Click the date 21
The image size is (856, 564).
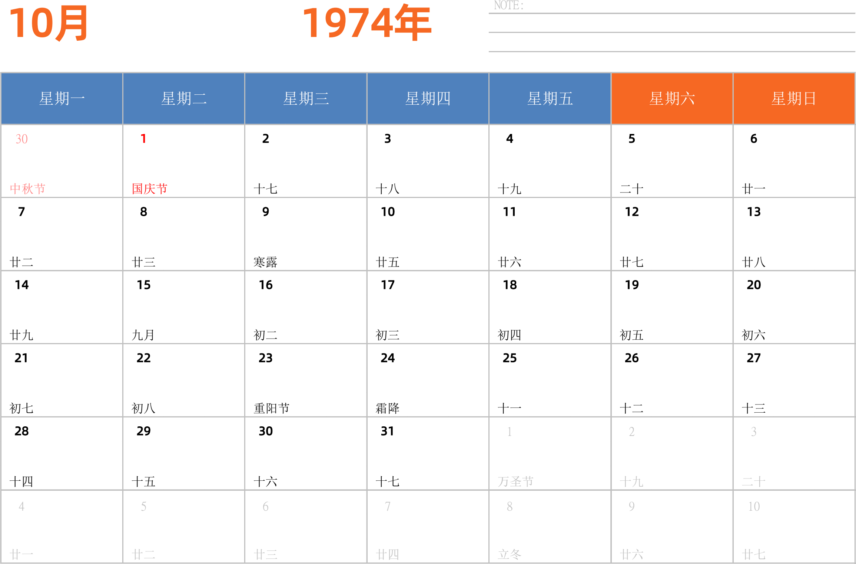21,358
